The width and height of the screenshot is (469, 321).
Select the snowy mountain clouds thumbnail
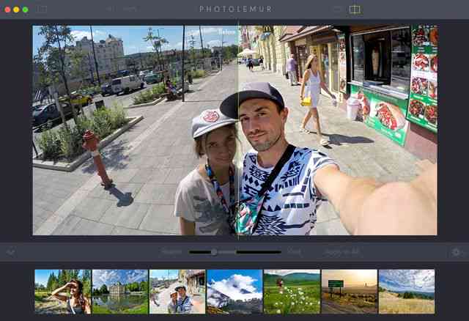pos(234,292)
